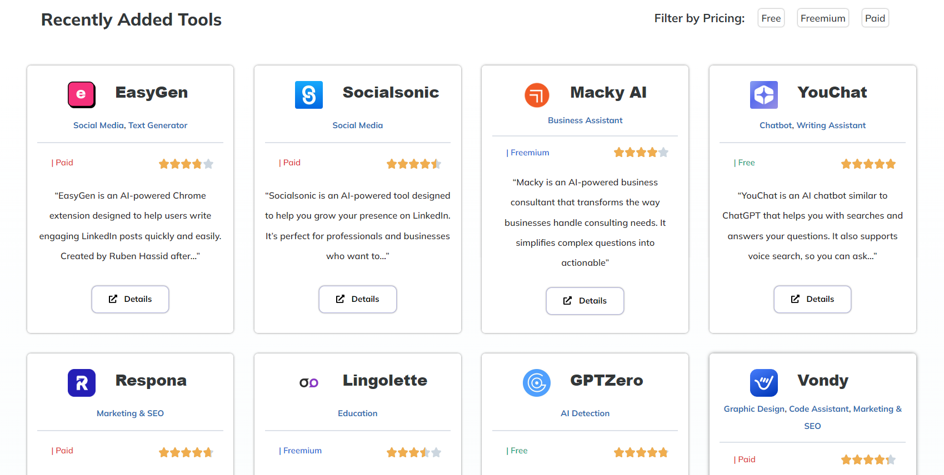Screen dimensions: 944x475
Task: Click the EasyGen pink logo icon
Action: [x=82, y=94]
